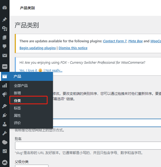This screenshot has height=167, width=161.
Task: Open the Media library icon
Action: click(x=5, y=29)
